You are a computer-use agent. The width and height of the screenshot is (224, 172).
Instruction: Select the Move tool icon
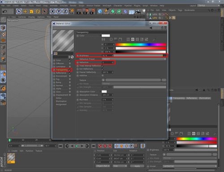25,11
